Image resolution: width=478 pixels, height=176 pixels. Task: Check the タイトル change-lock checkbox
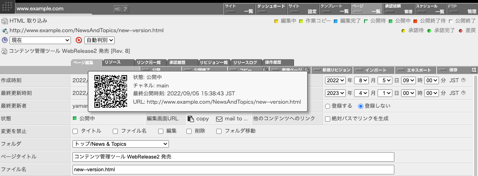click(75, 131)
